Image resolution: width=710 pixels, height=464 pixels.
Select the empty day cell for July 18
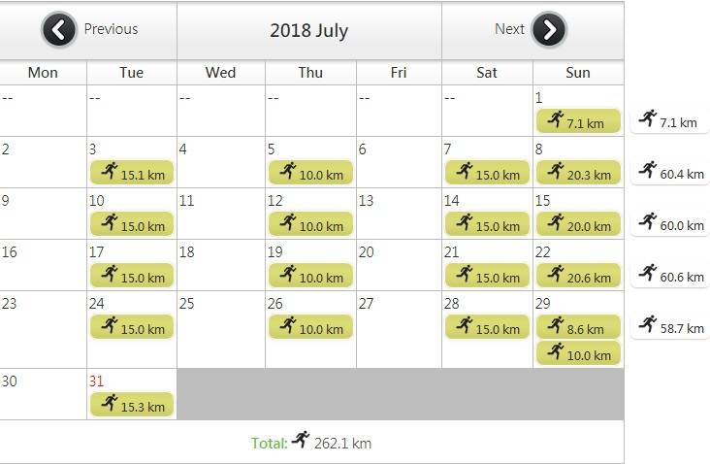click(x=221, y=265)
